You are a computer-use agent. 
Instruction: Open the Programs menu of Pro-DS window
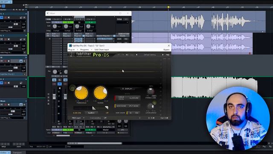click(x=84, y=50)
